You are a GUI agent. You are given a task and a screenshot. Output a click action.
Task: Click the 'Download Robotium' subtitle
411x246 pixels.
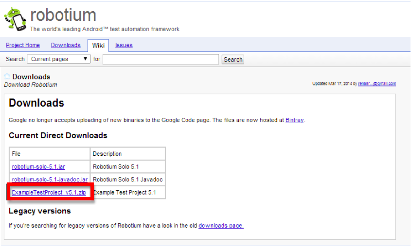31,85
